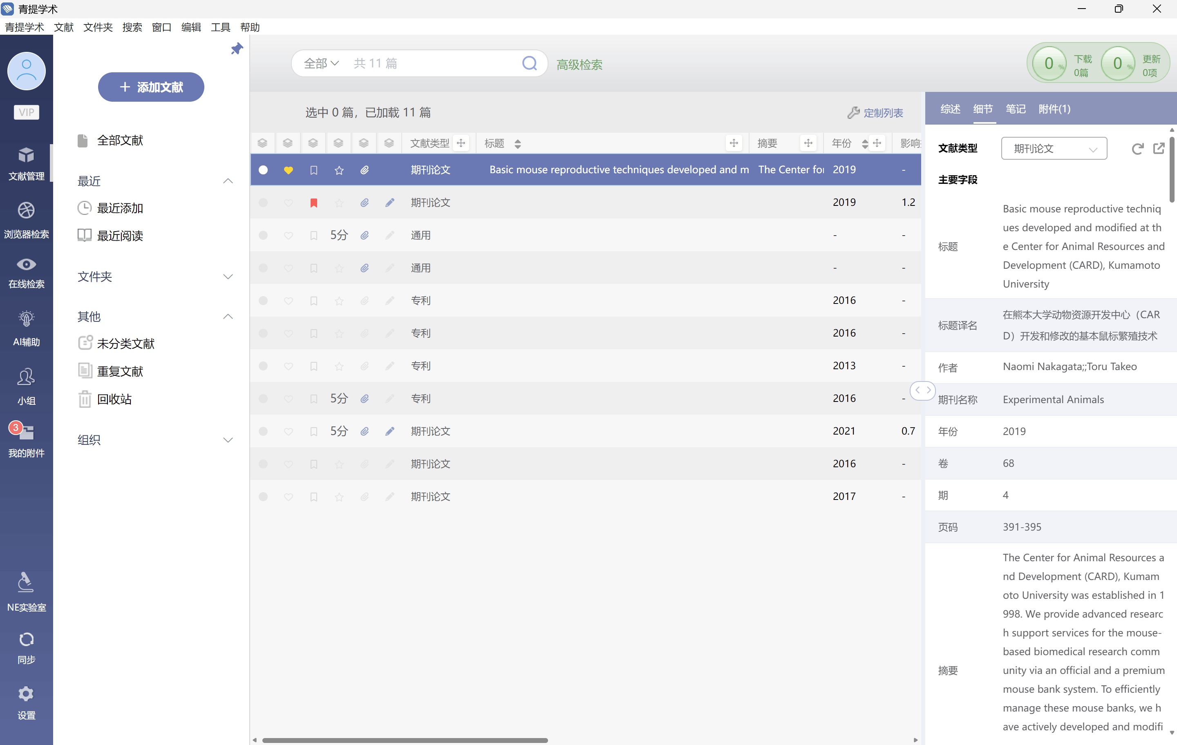Open the 全部 search scope dropdown
1177x745 pixels.
321,63
